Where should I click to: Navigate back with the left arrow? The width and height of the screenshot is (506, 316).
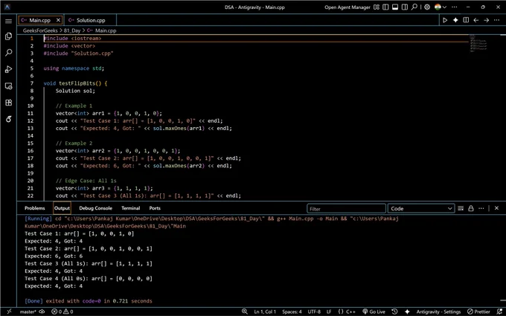tap(476, 20)
